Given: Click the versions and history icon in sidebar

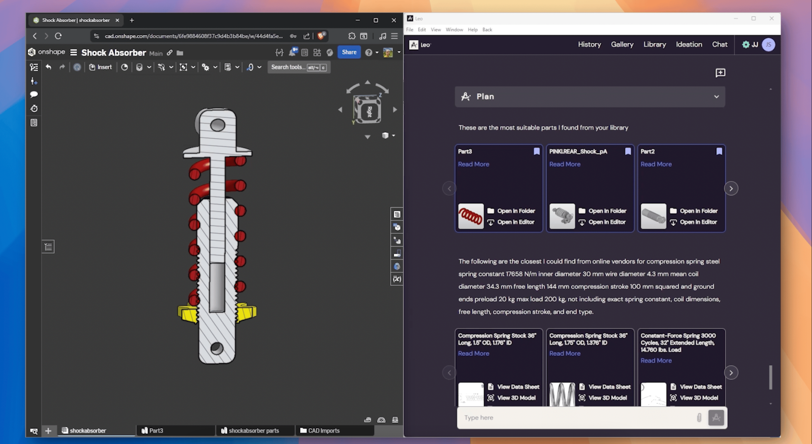Looking at the screenshot, I should [x=34, y=109].
